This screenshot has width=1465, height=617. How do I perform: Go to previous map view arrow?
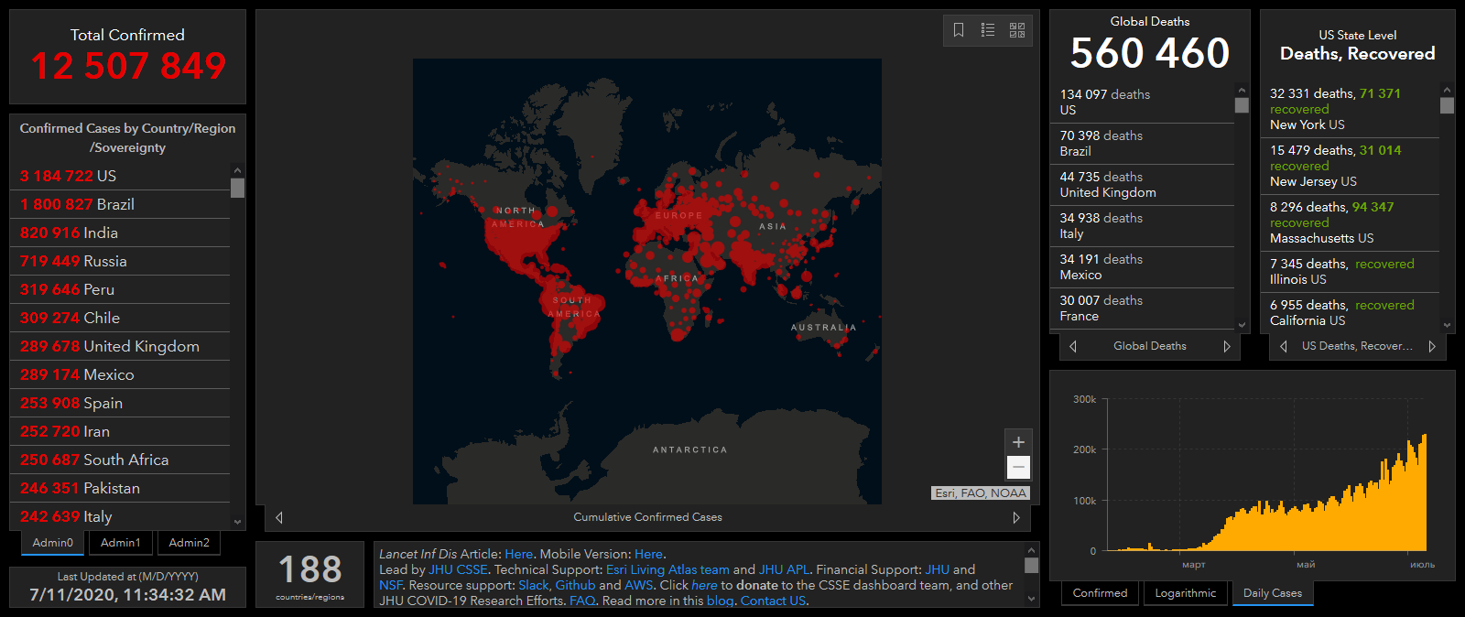[x=279, y=517]
